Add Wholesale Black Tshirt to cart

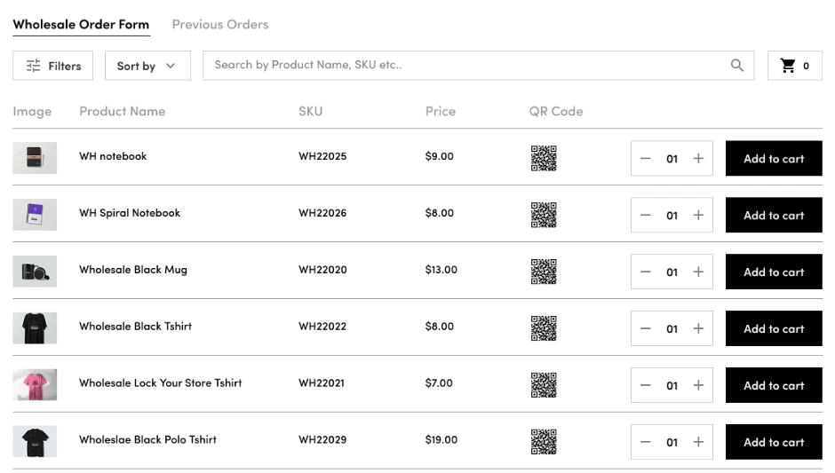(x=774, y=329)
